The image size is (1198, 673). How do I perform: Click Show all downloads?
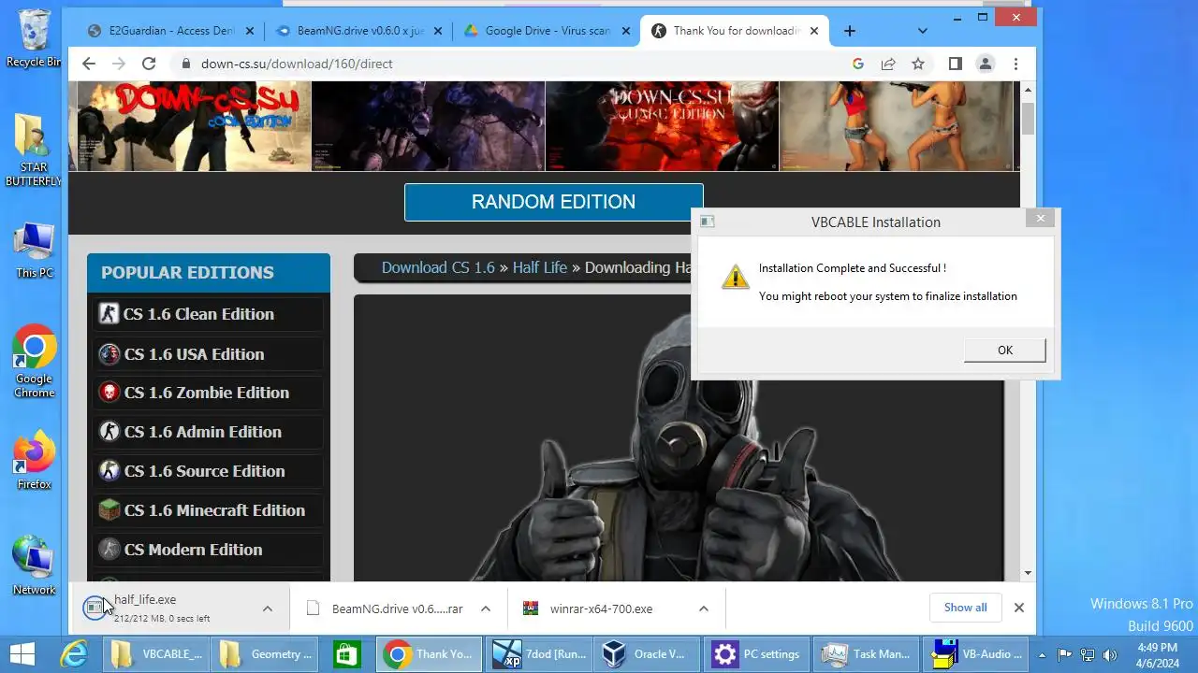point(965,608)
